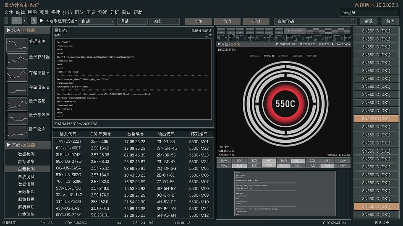
Task: Open the 调试 dropdown in toolbar
Action: [132, 21]
